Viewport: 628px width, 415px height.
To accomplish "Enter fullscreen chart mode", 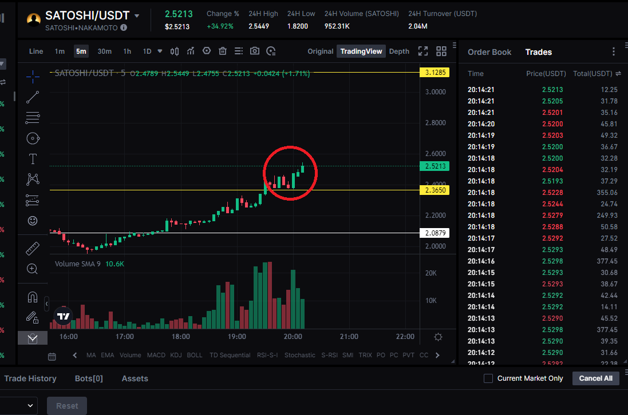I will 423,51.
